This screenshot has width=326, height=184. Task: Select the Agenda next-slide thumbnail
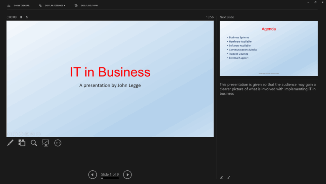(x=269, y=48)
